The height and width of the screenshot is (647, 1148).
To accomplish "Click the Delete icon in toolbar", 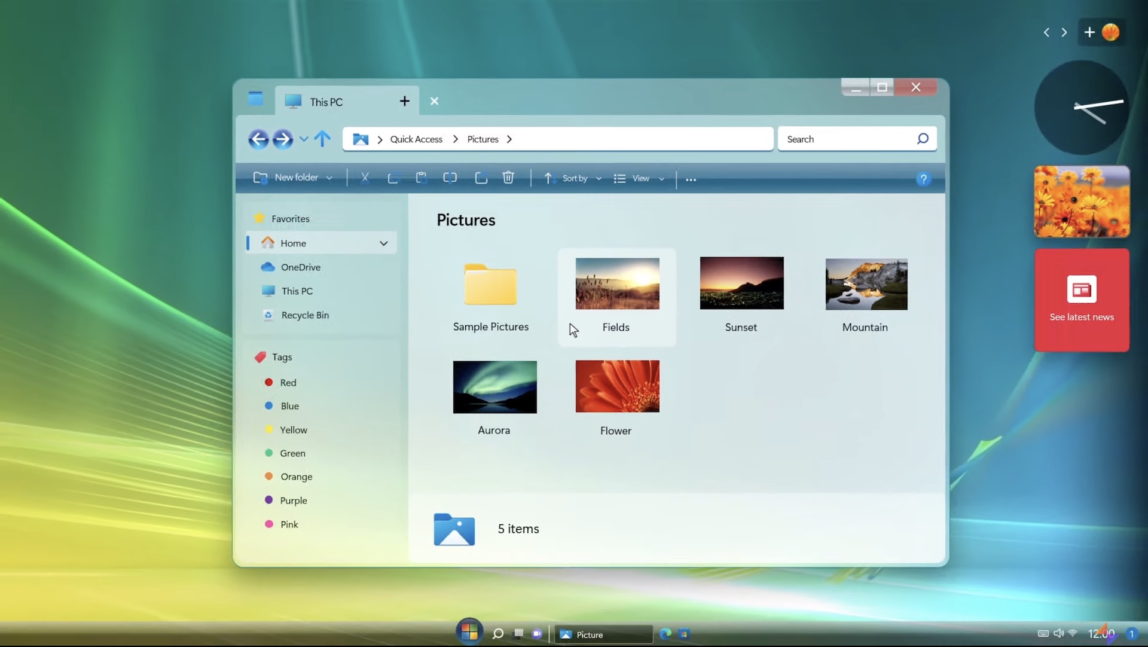I will (x=508, y=178).
